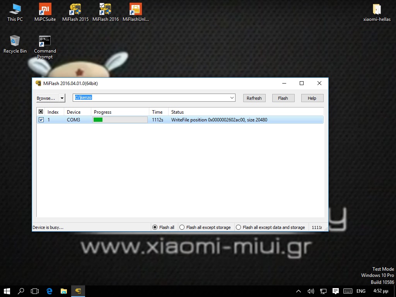
Task: Expand the firmware path combo box
Action: (232, 98)
